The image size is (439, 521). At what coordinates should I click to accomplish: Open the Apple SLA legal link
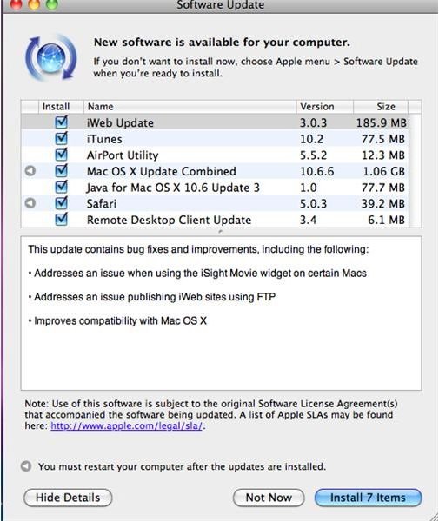point(126,426)
